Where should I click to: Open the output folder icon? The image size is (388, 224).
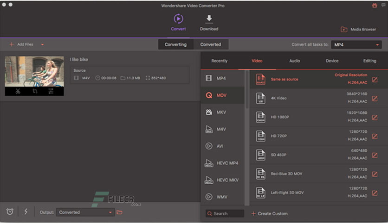point(120,212)
